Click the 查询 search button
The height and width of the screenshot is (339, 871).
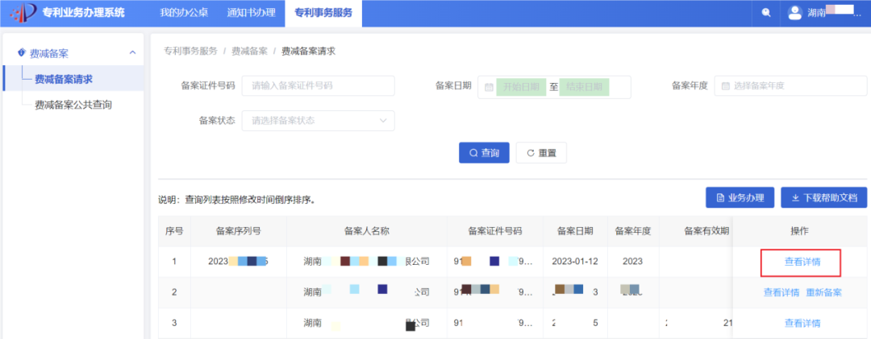(x=484, y=153)
